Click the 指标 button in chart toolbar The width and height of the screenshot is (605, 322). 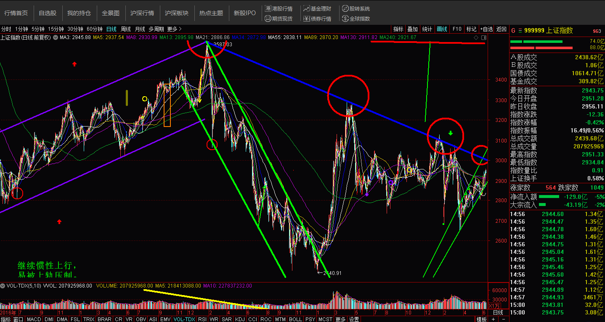[x=398, y=29]
